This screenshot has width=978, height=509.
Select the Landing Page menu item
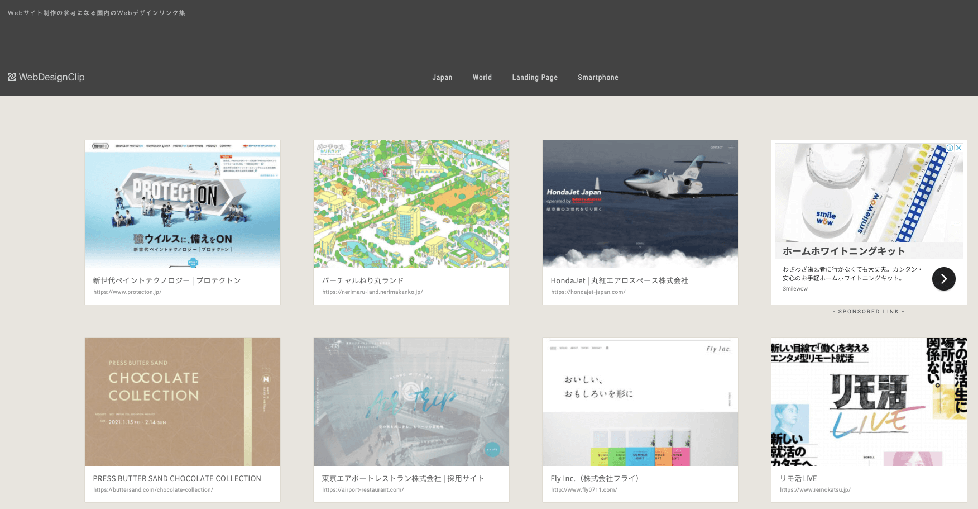tap(535, 78)
